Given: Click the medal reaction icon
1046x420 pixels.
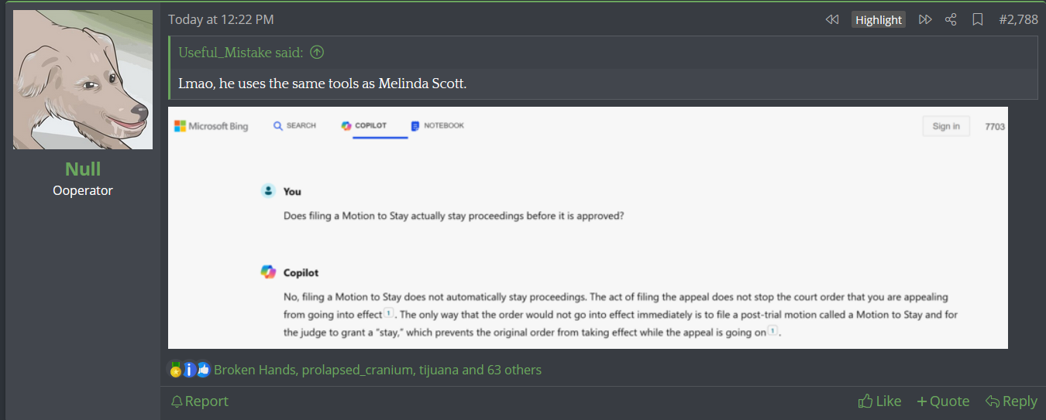Looking at the screenshot, I should (x=175, y=370).
